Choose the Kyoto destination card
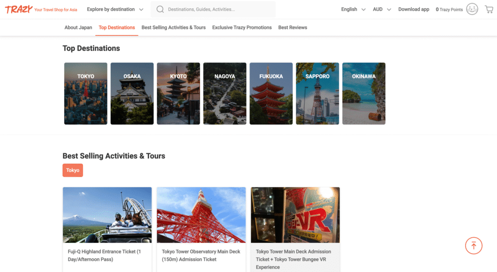This screenshot has height=272, width=497. point(178,93)
